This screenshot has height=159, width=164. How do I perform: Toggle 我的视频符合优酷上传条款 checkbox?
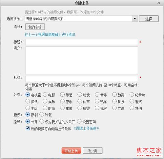coord(28,129)
